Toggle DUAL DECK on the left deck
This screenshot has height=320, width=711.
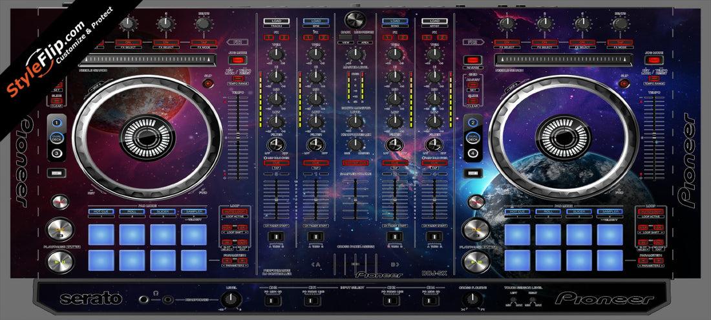[56, 138]
